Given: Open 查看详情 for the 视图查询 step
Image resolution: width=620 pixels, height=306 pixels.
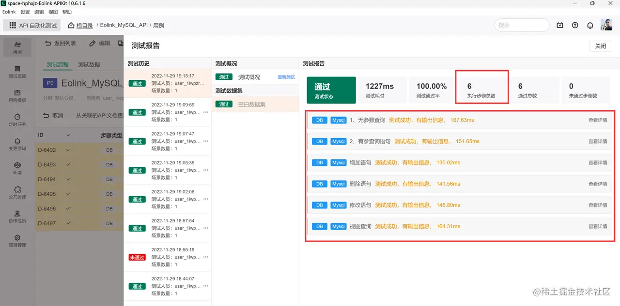Looking at the screenshot, I should (x=598, y=226).
